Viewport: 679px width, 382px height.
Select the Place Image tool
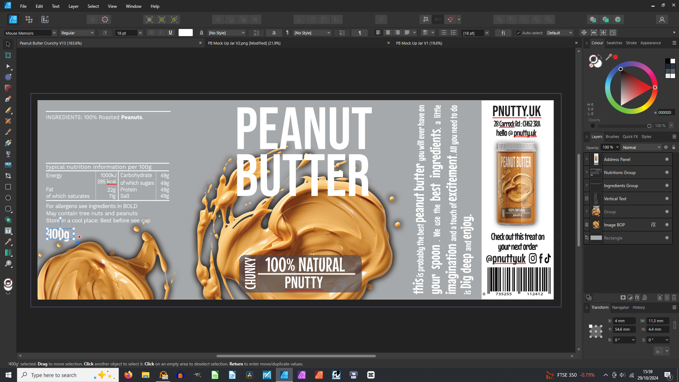pyautogui.click(x=8, y=165)
